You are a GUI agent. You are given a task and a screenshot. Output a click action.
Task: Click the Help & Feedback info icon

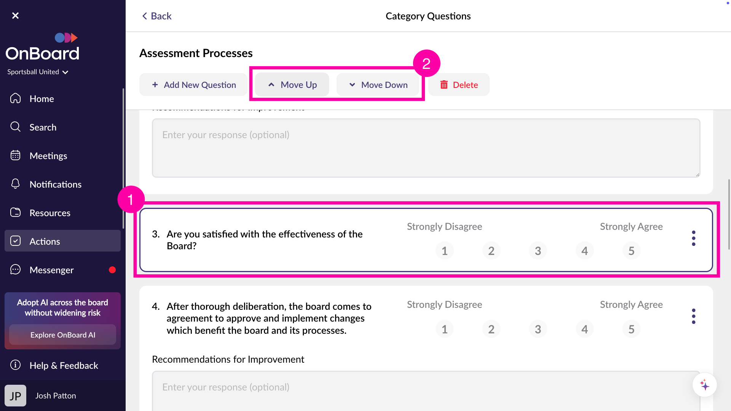pyautogui.click(x=15, y=365)
